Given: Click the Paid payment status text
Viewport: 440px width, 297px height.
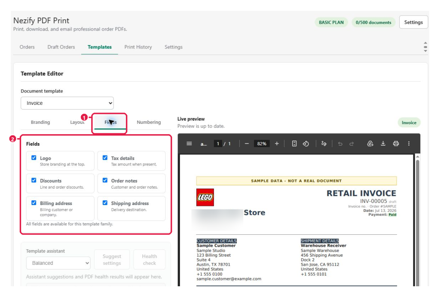Looking at the screenshot, I should (392, 215).
